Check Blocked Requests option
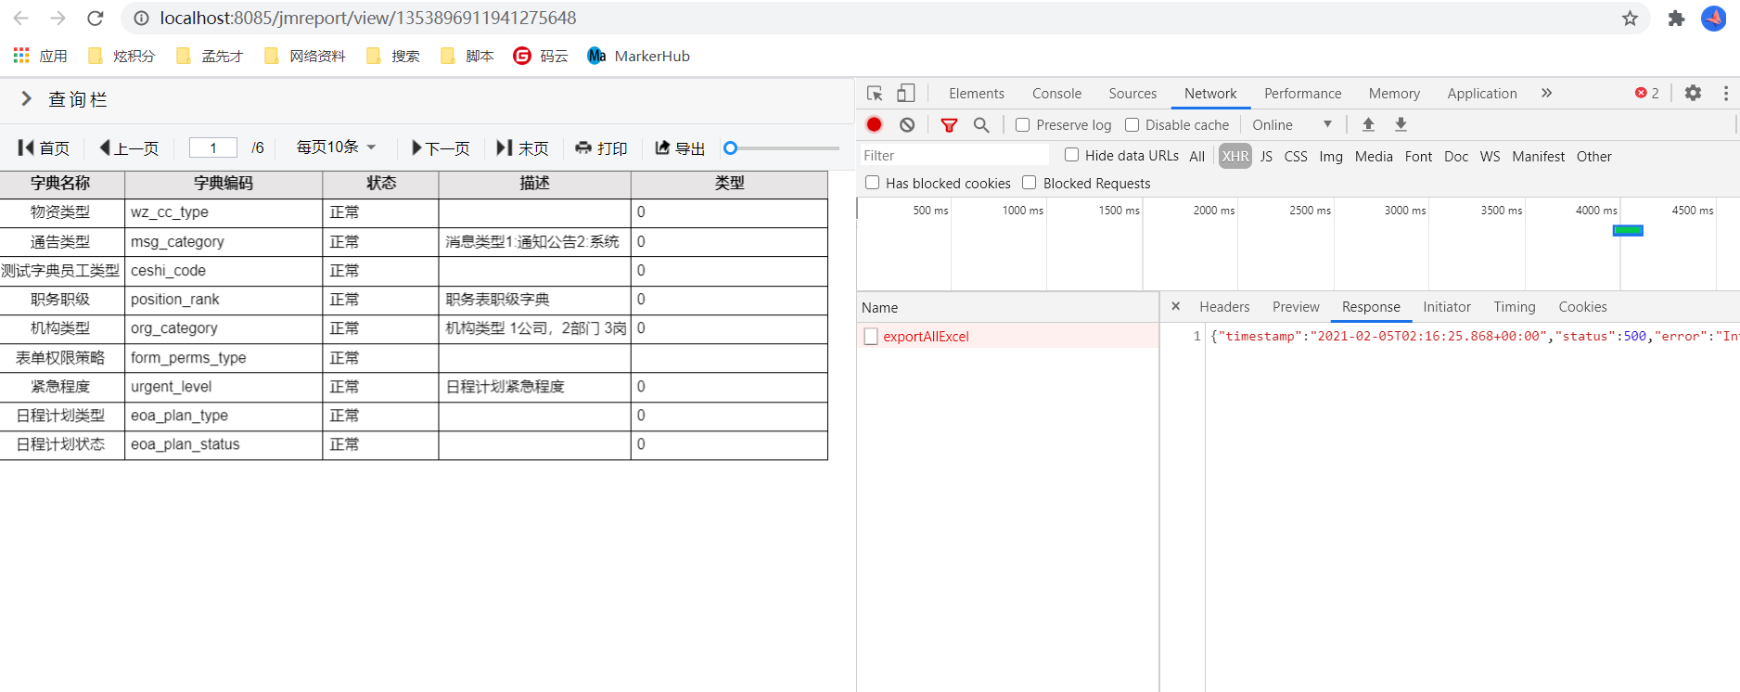 pos(1029,183)
